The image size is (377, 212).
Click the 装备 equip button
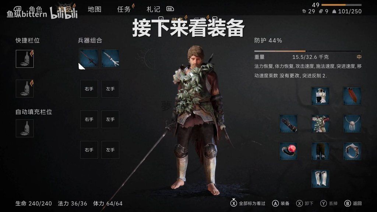click(281, 203)
